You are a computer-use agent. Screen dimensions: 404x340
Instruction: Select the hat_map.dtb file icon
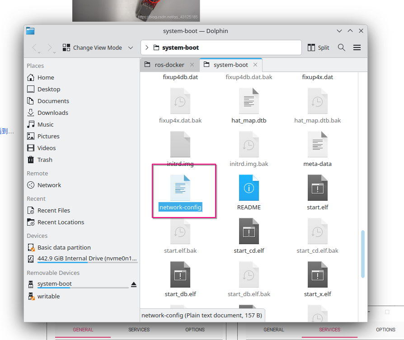(249, 101)
